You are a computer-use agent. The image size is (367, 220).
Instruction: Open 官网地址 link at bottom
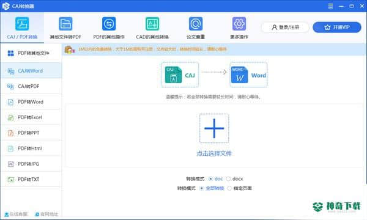pos(46,214)
